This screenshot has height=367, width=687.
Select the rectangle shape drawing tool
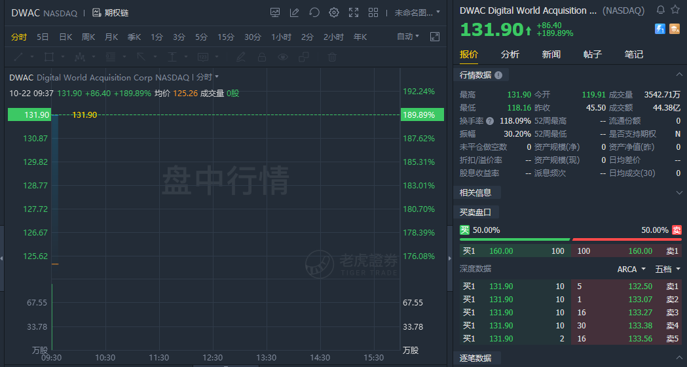point(49,57)
